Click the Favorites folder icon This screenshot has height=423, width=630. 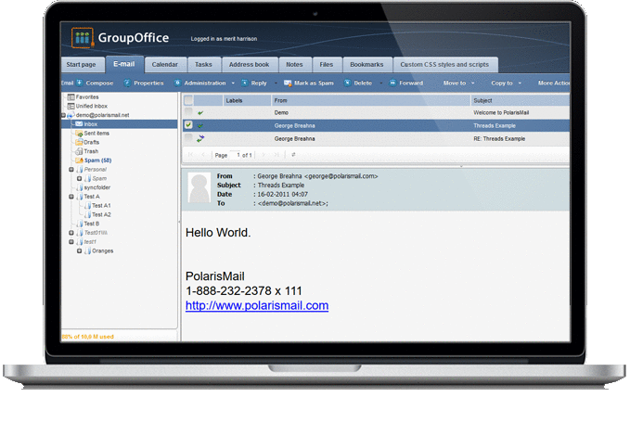pyautogui.click(x=71, y=97)
